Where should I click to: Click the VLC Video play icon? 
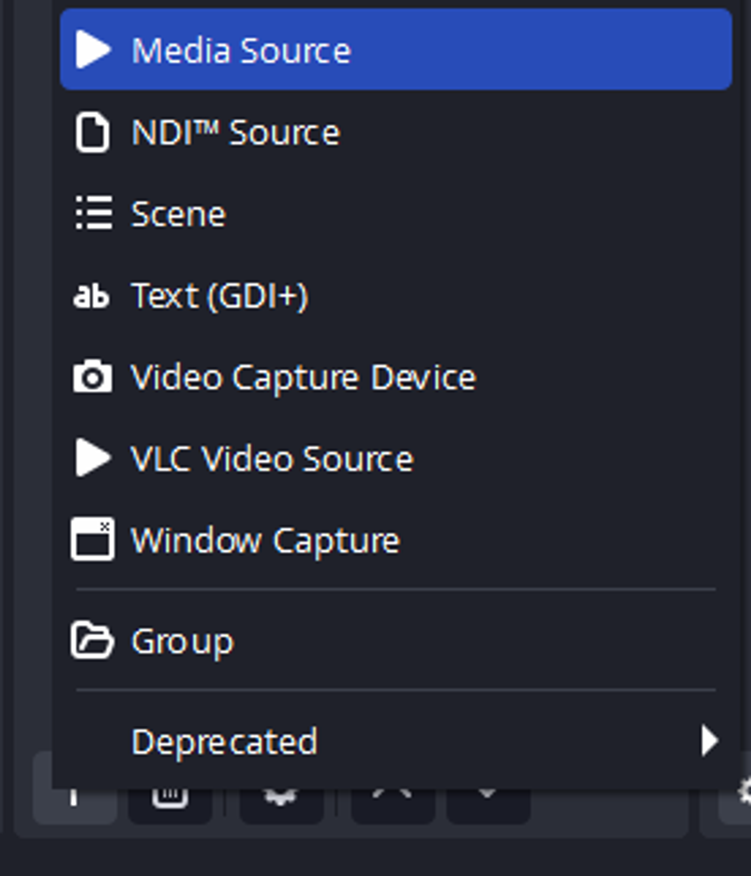93,458
